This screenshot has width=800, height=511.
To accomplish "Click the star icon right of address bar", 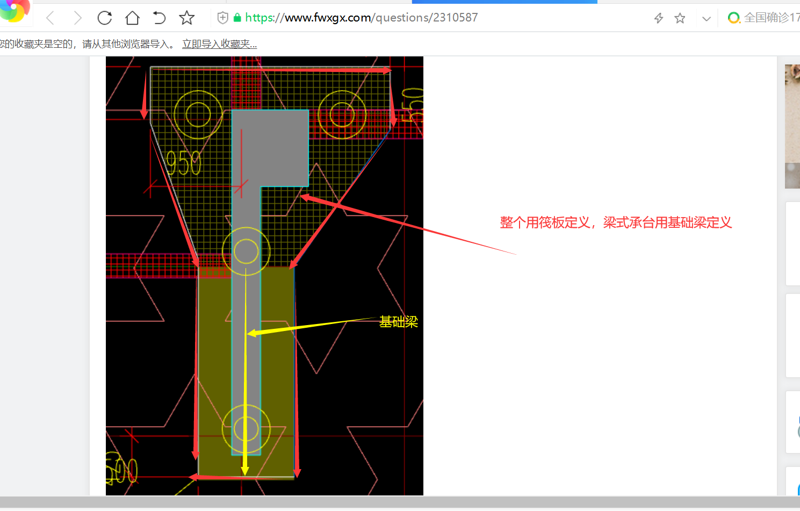I will click(680, 18).
